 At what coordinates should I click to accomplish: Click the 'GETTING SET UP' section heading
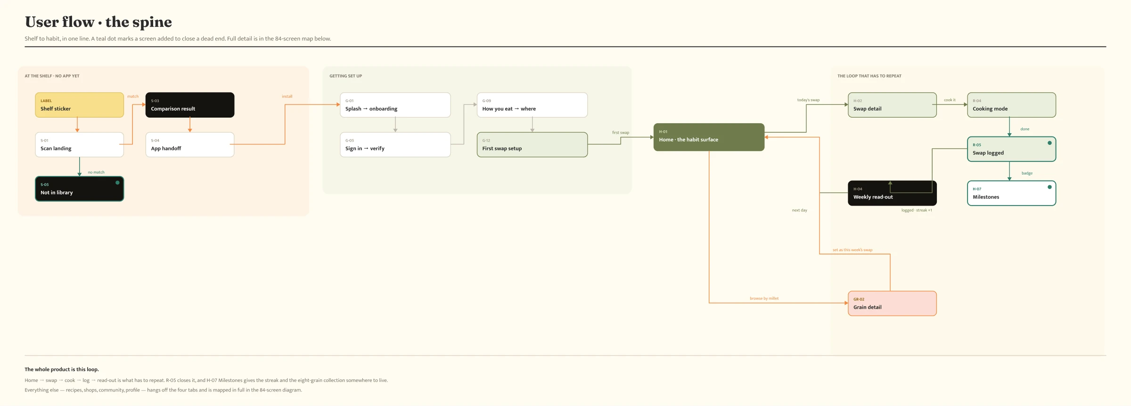[x=345, y=76]
